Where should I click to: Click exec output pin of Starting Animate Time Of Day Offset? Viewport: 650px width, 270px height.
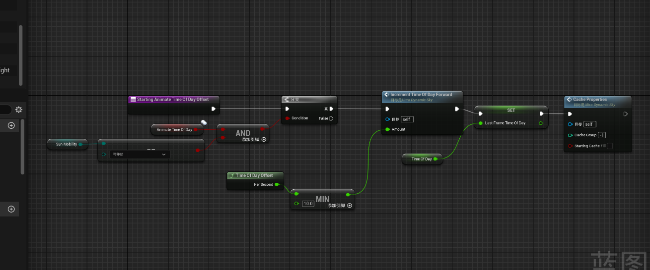[213, 108]
